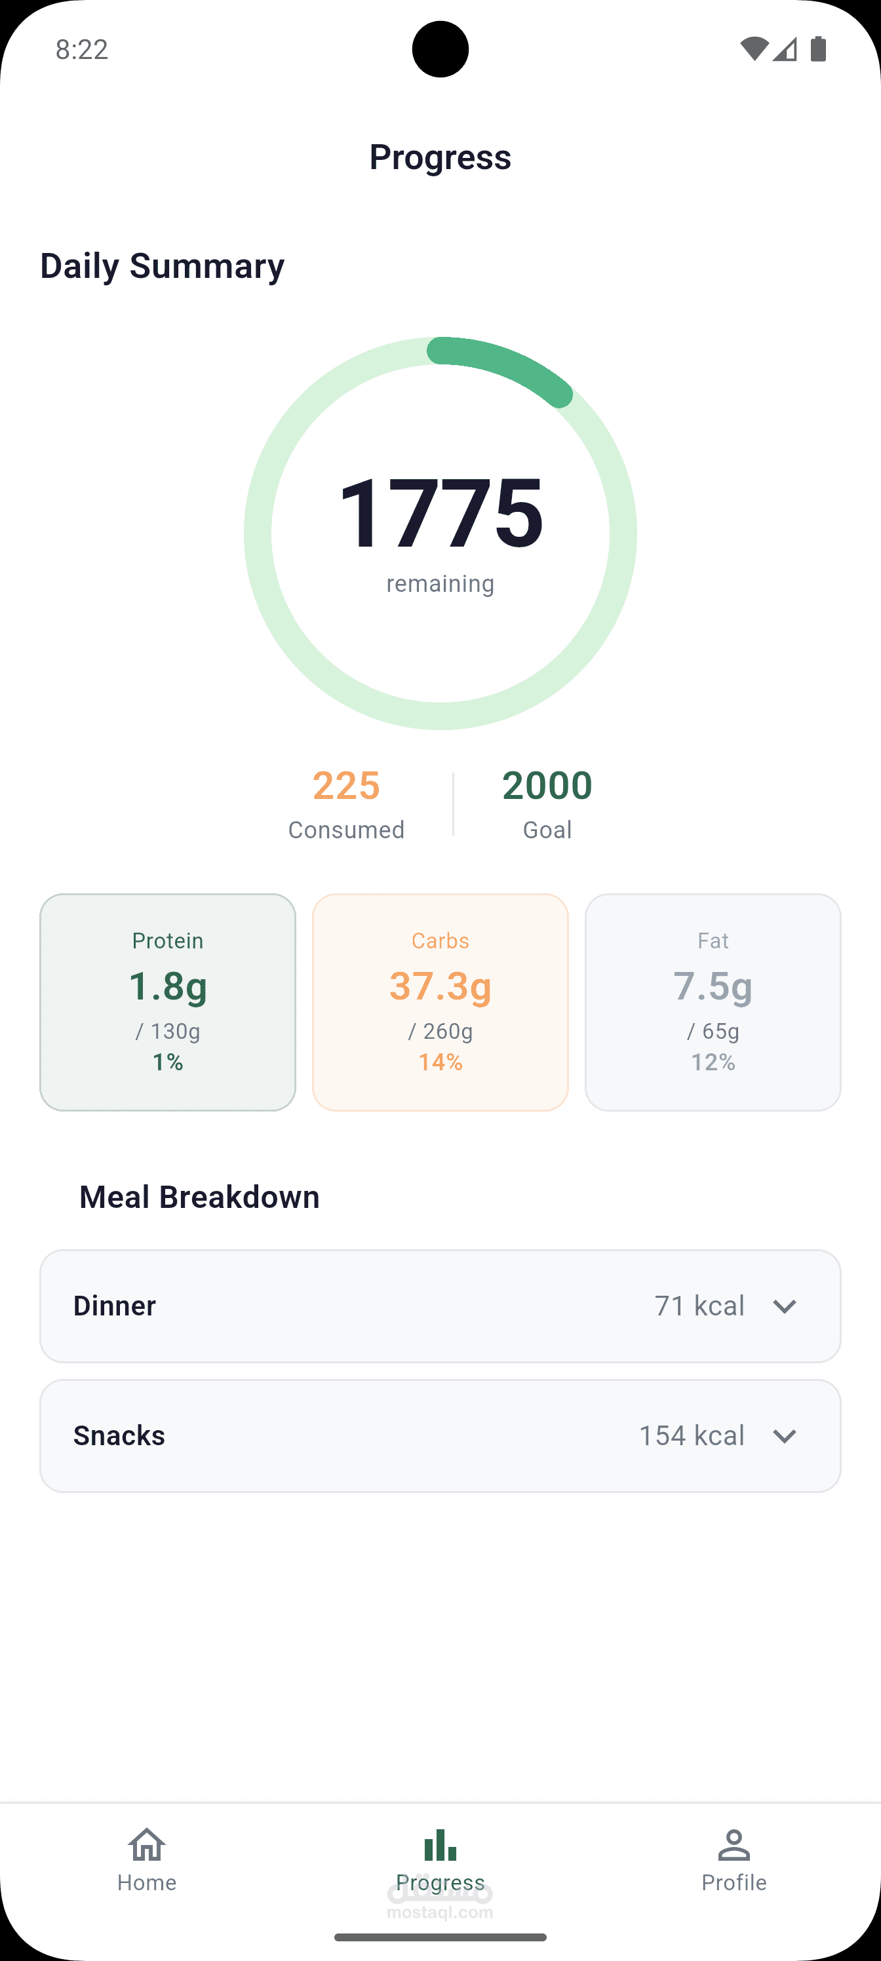Tap the Home house icon

(x=147, y=1845)
